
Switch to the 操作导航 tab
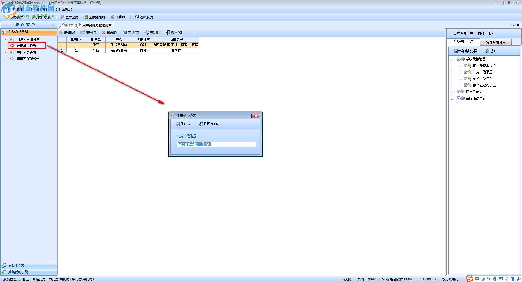70,25
